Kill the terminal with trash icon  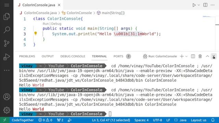200,56
